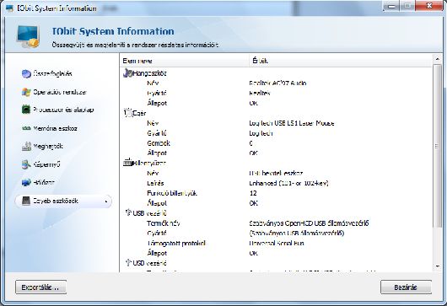
Task: Select the Realtek AC'97 Audio value
Action: 277,83
